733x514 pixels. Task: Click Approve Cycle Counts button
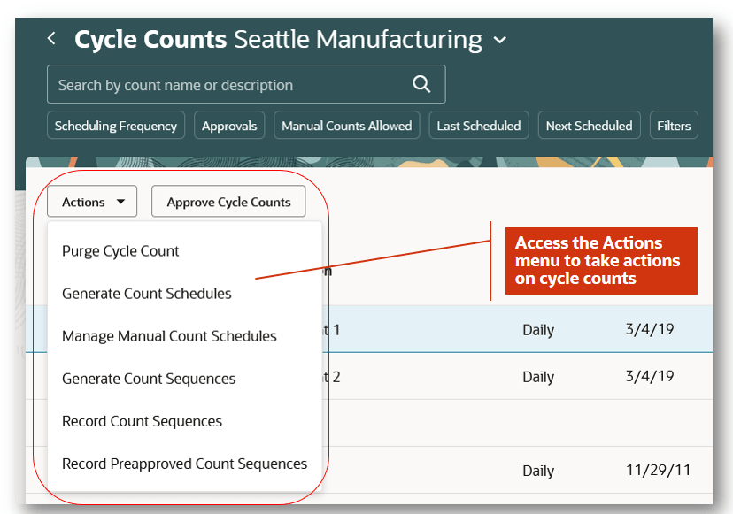pos(228,202)
